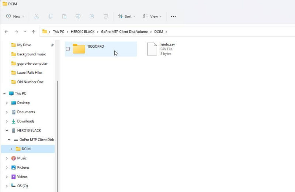
Task: Open the New item dropdown
Action: point(15,16)
